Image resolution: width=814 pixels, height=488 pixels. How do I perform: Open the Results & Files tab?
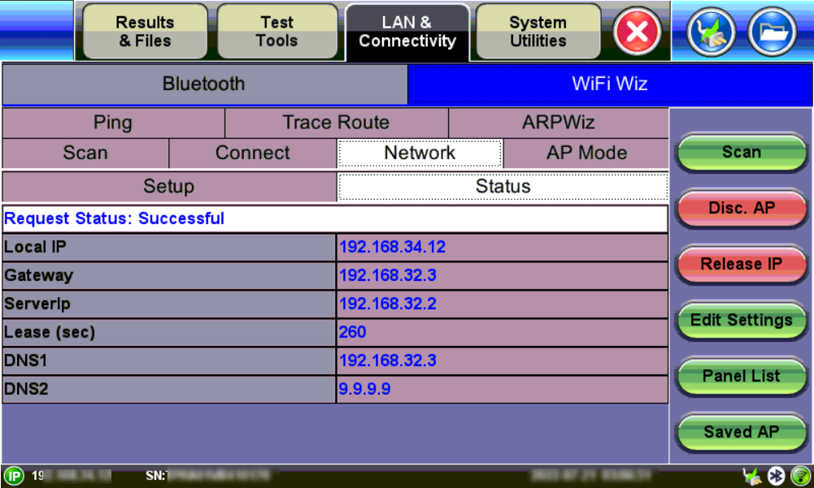point(145,32)
